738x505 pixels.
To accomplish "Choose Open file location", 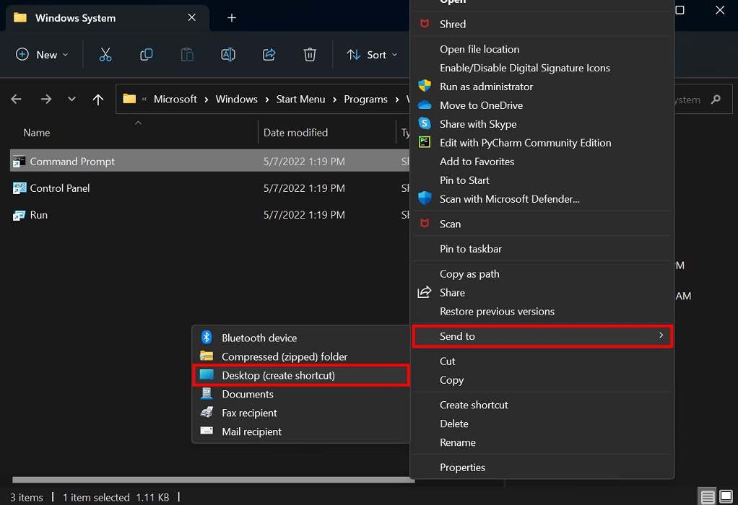I will (542, 49).
